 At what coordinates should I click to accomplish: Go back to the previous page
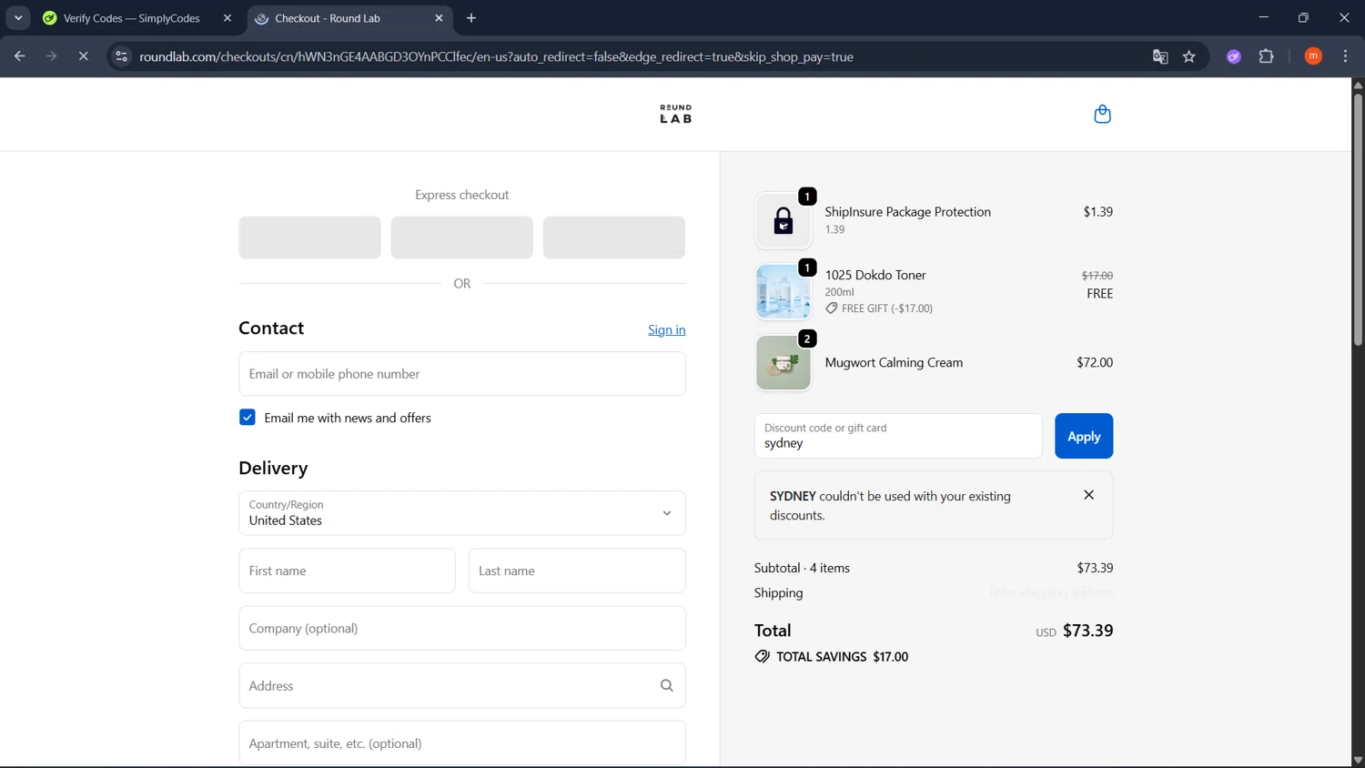point(19,56)
